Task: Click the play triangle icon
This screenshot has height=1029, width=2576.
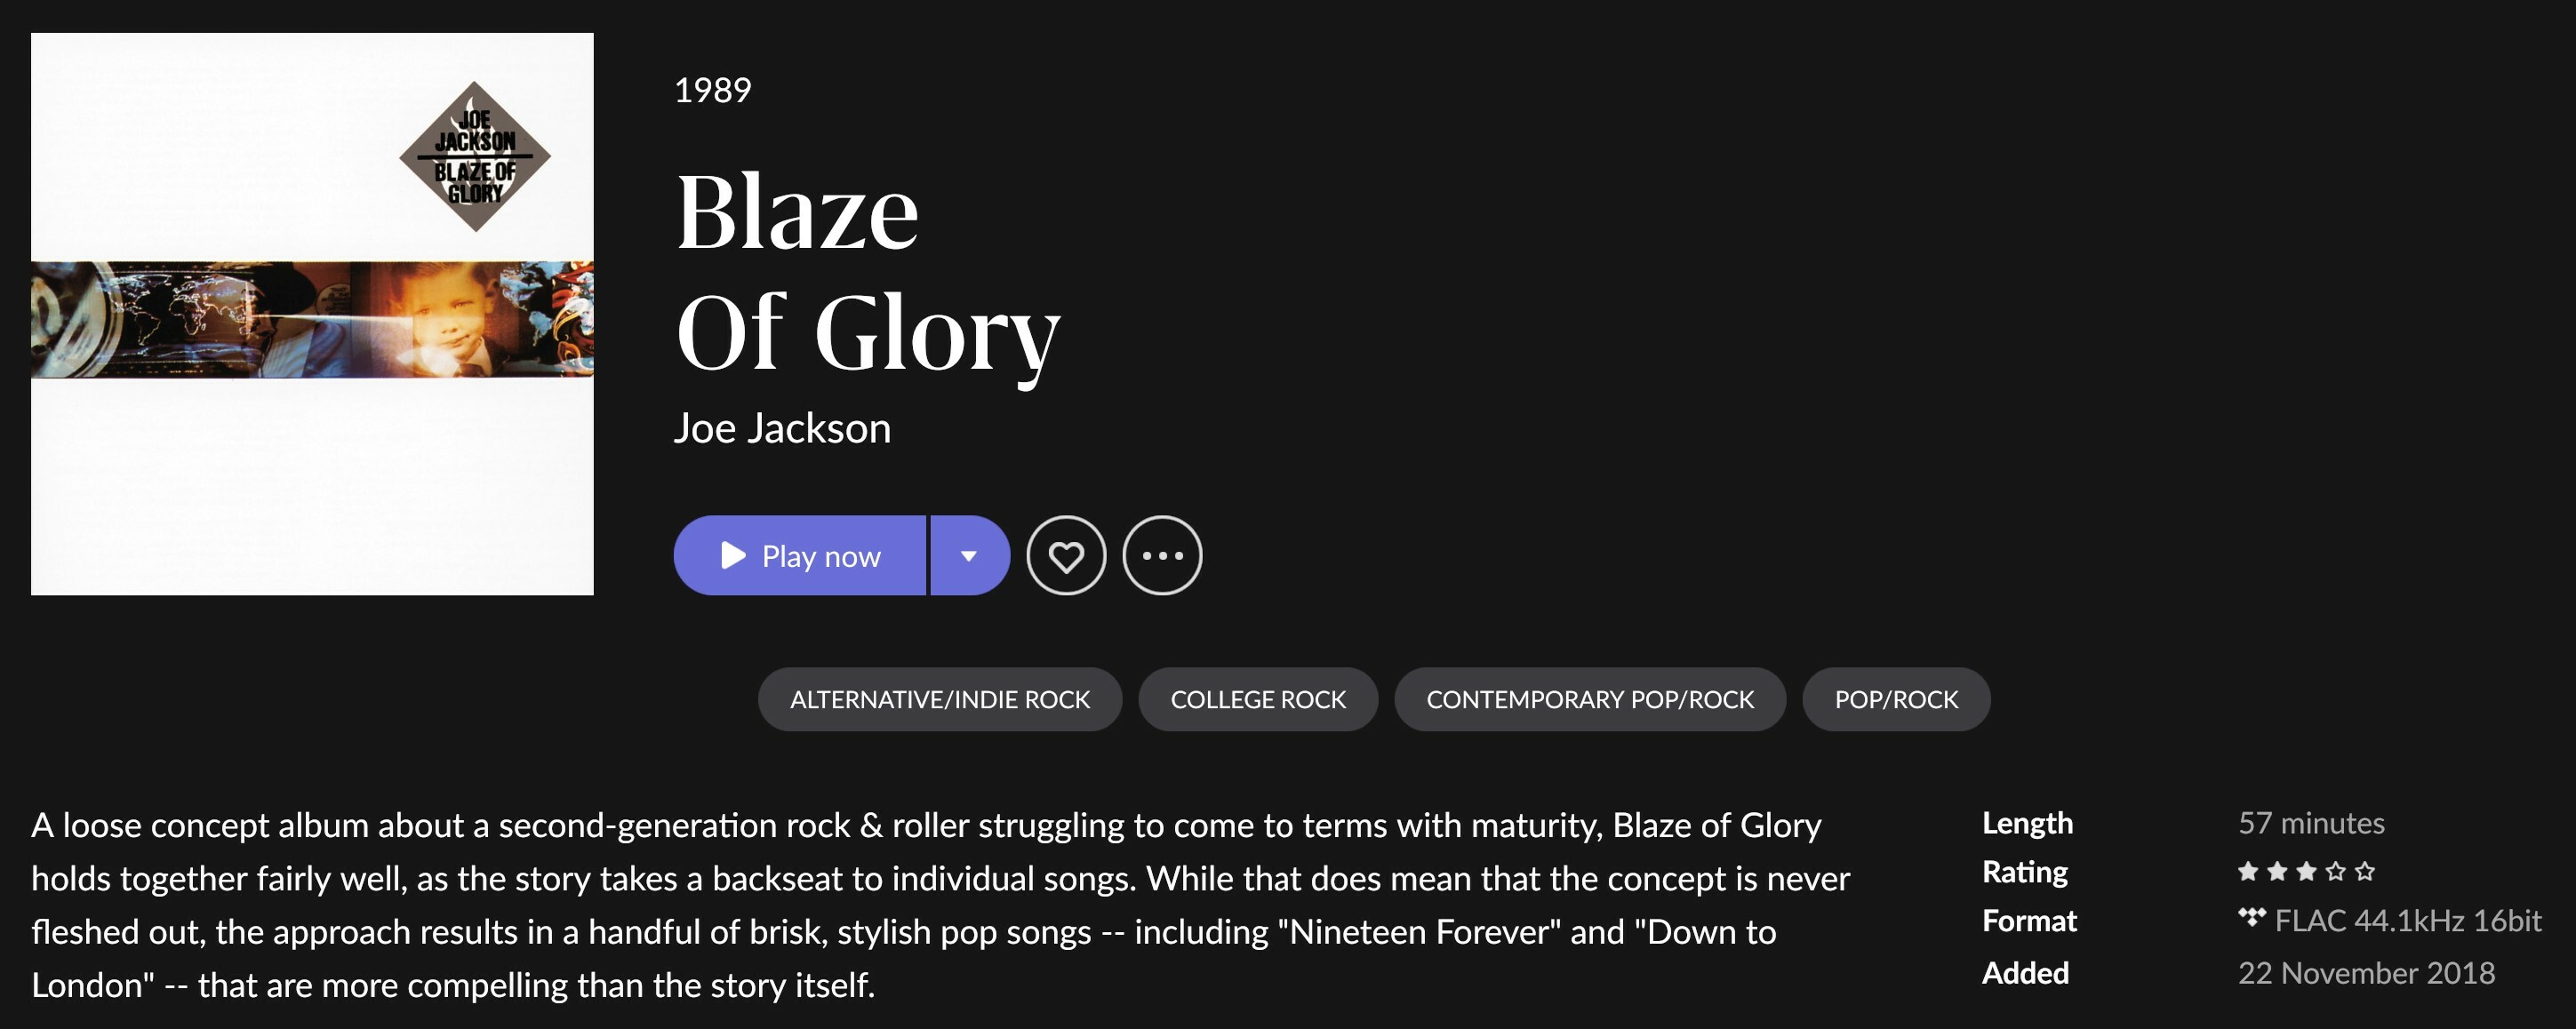Action: click(x=733, y=556)
